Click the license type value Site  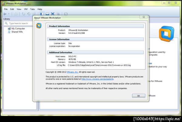click(70, 43)
